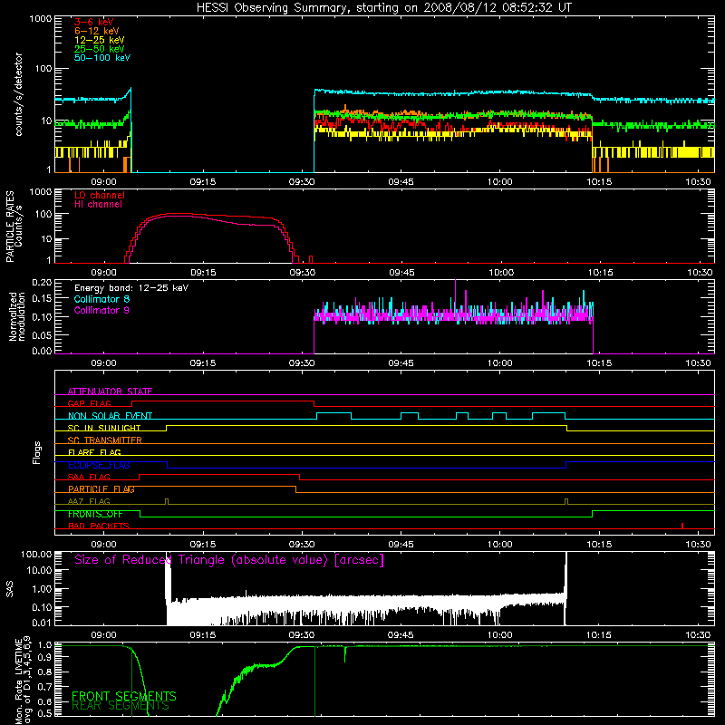Viewport: 725px width, 725px height.
Task: Click the yellow 12-25 keV legend entry
Action: coord(100,40)
